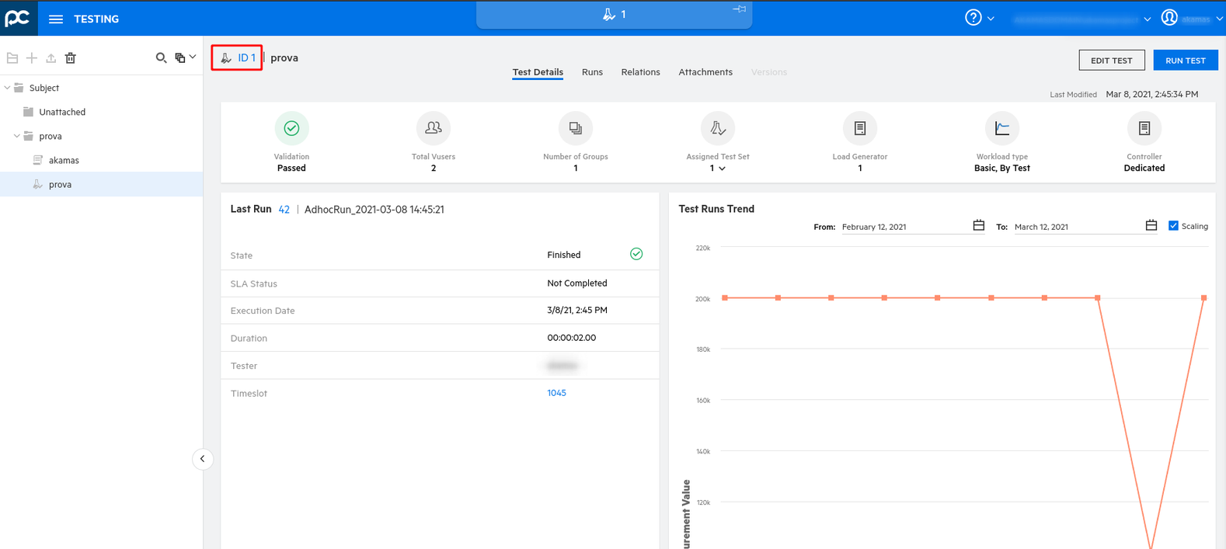1226x549 pixels.
Task: Click the new folder icon in tree toolbar
Action: (12, 57)
